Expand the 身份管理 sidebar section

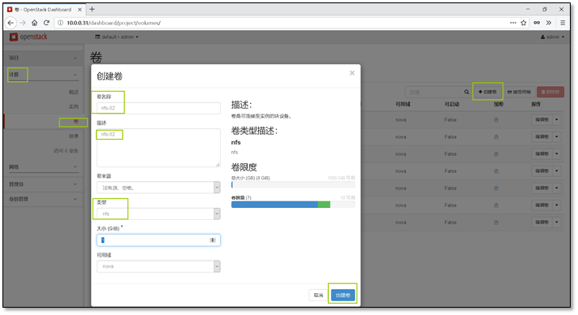(44, 199)
